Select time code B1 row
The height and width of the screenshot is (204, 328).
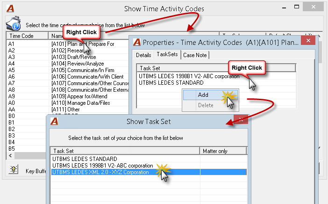tap(27, 122)
